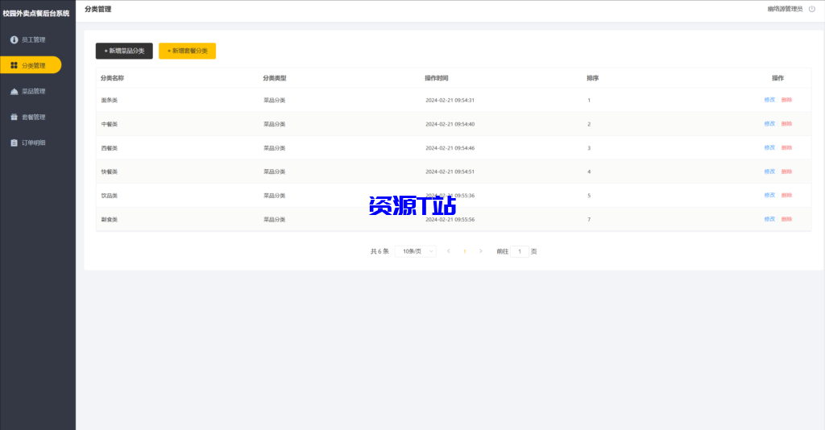The image size is (825, 430).
Task: Select page number 1 in pagination
Action: pyautogui.click(x=465, y=251)
